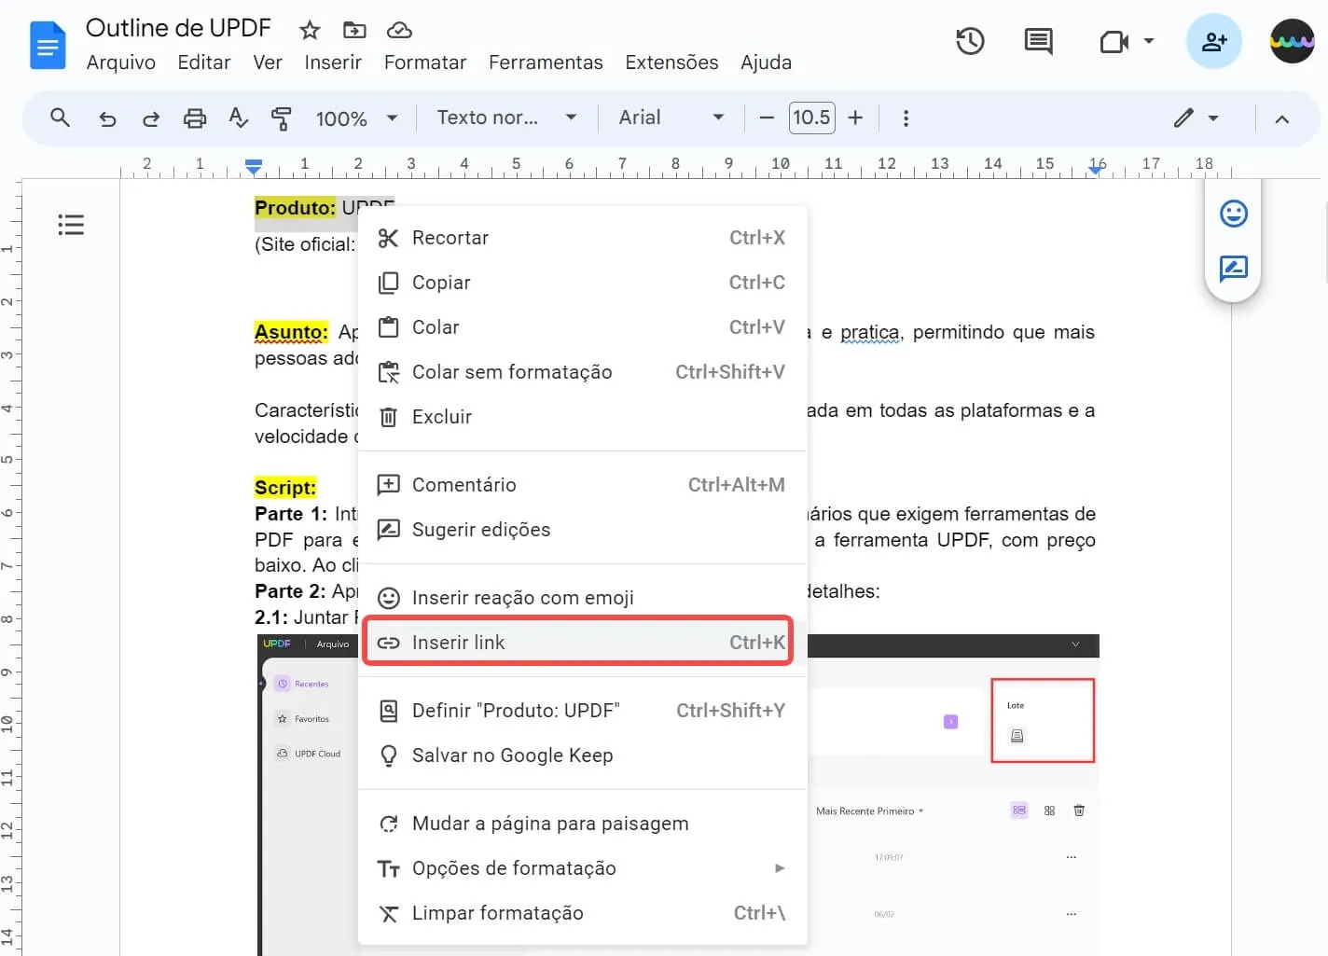Show the document outline list icon
The image size is (1328, 956).
point(71,225)
